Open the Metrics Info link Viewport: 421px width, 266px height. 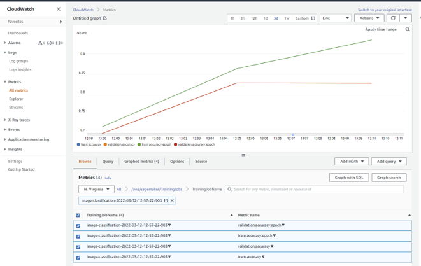tap(108, 178)
